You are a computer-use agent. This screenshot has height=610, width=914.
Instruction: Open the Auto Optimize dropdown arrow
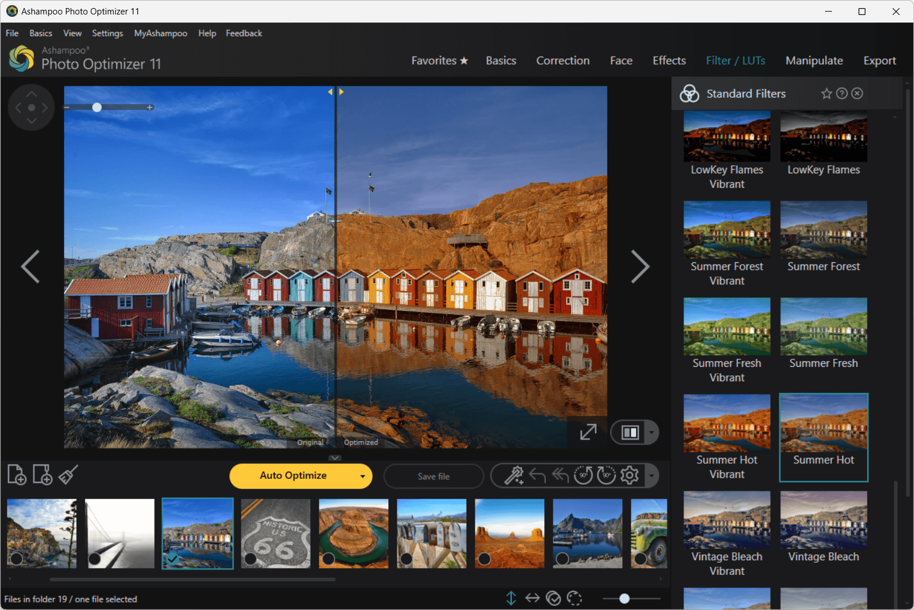coord(362,477)
